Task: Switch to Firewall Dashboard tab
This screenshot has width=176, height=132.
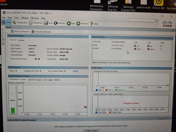Action: 41,32
